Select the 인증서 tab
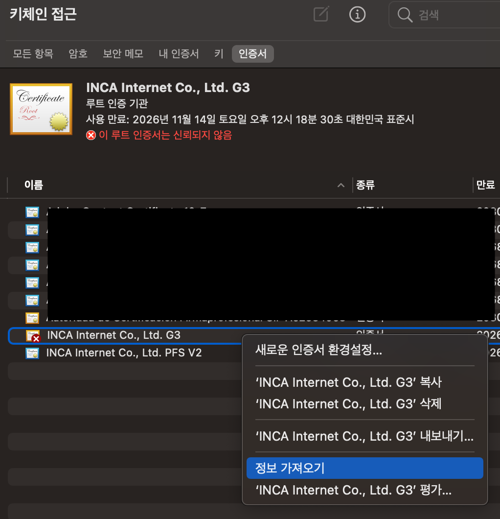This screenshot has width=500, height=519. tap(252, 54)
